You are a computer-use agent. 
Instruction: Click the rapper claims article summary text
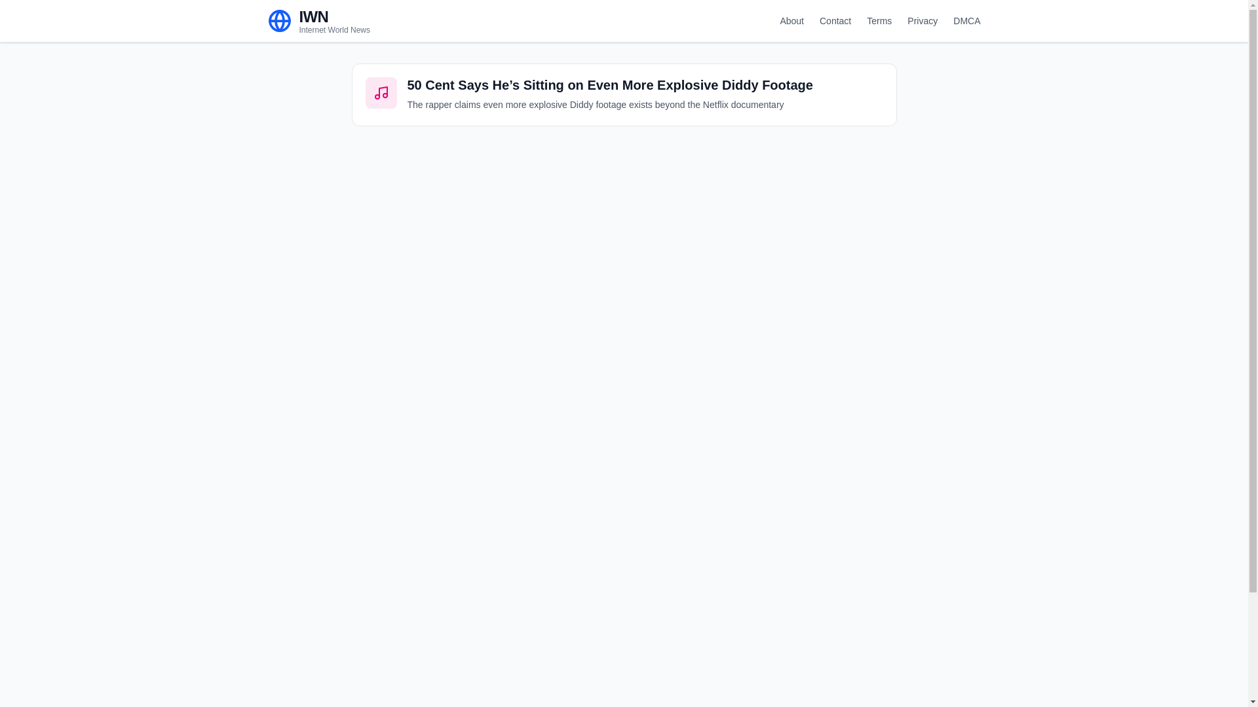click(x=596, y=105)
